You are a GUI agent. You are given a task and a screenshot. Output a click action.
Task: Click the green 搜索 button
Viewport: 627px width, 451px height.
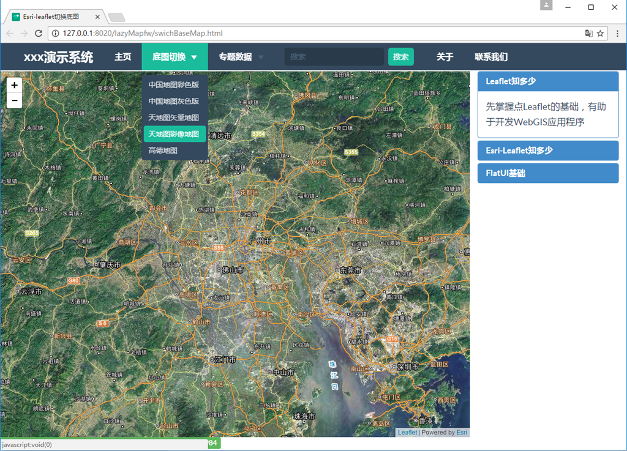(400, 57)
